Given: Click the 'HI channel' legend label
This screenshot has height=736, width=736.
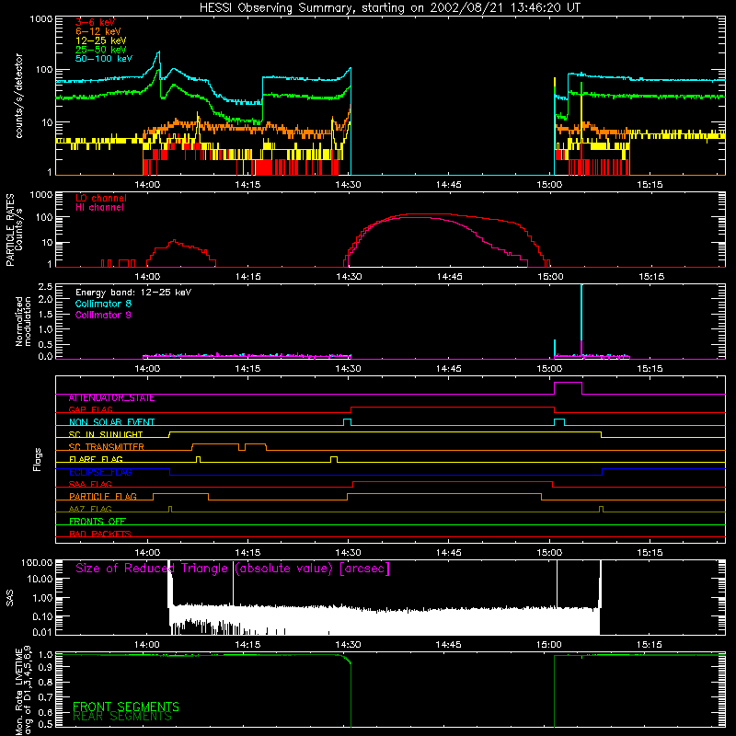Looking at the screenshot, I should click(99, 207).
